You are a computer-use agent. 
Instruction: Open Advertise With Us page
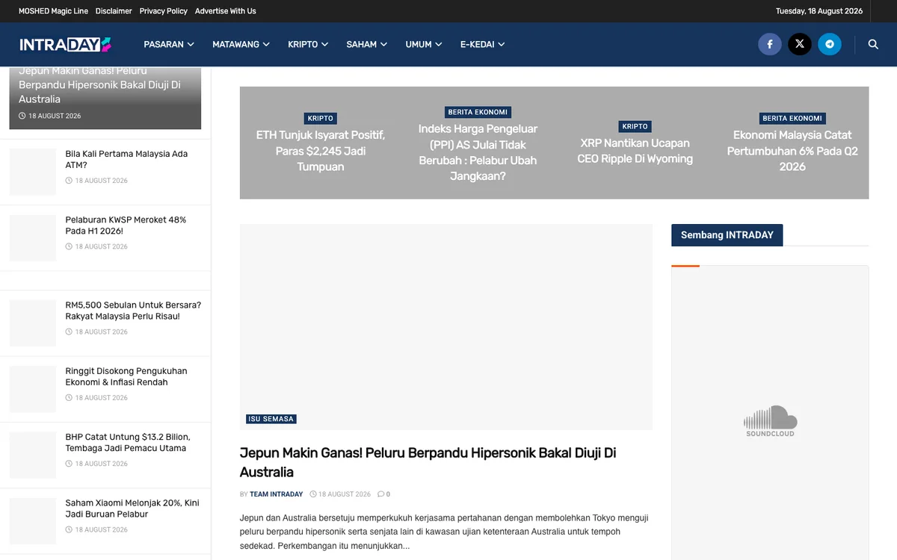(226, 11)
